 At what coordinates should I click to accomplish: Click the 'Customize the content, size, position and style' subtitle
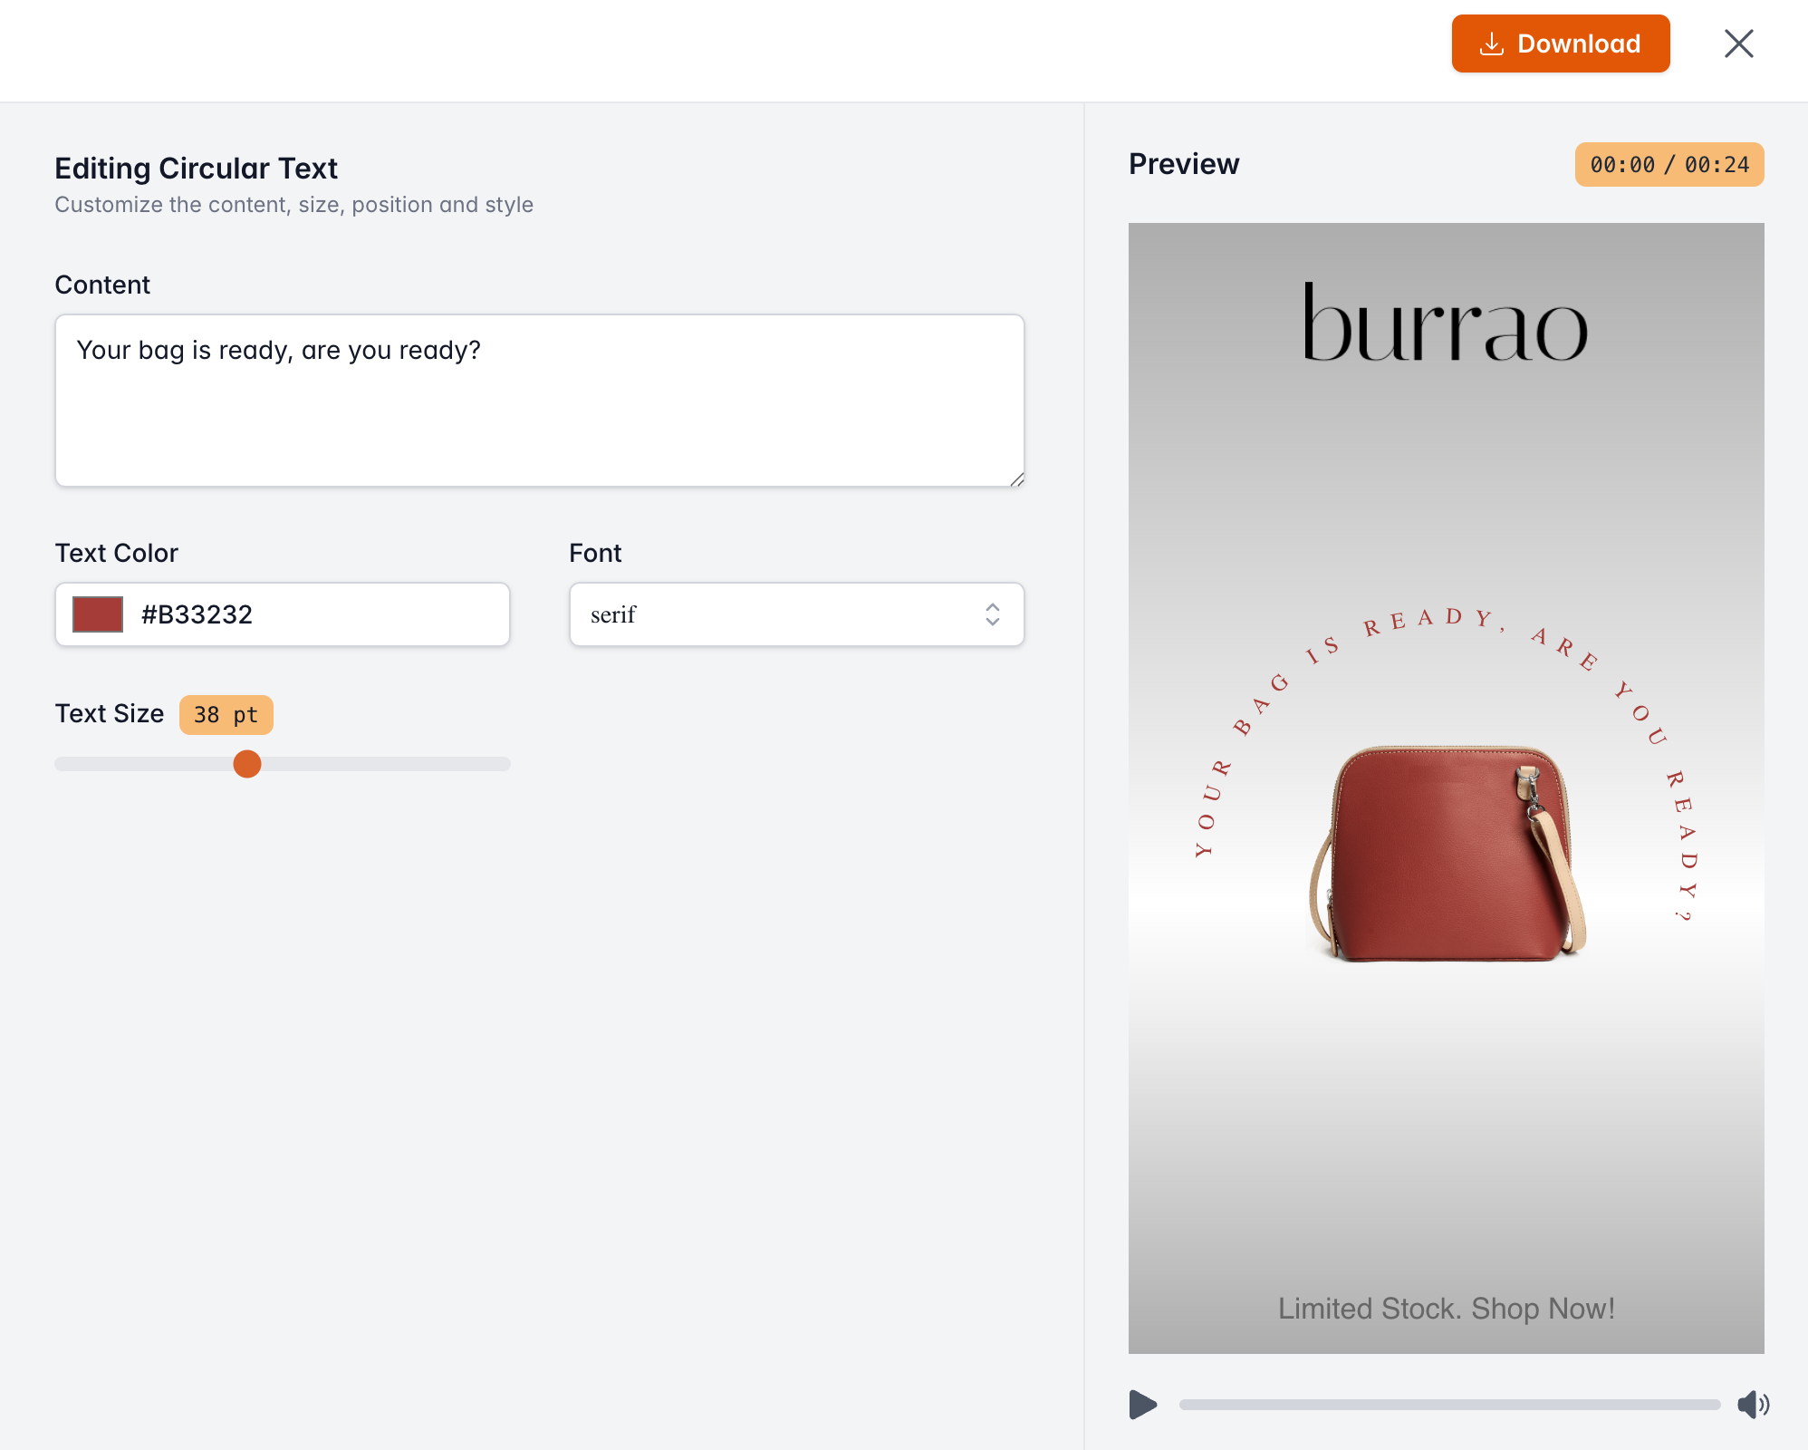(294, 205)
